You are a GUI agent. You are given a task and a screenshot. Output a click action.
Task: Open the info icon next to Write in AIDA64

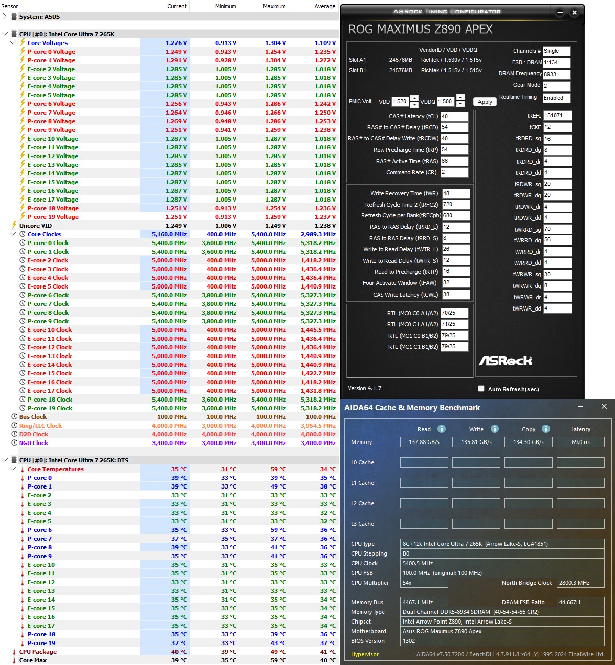pyautogui.click(x=495, y=429)
